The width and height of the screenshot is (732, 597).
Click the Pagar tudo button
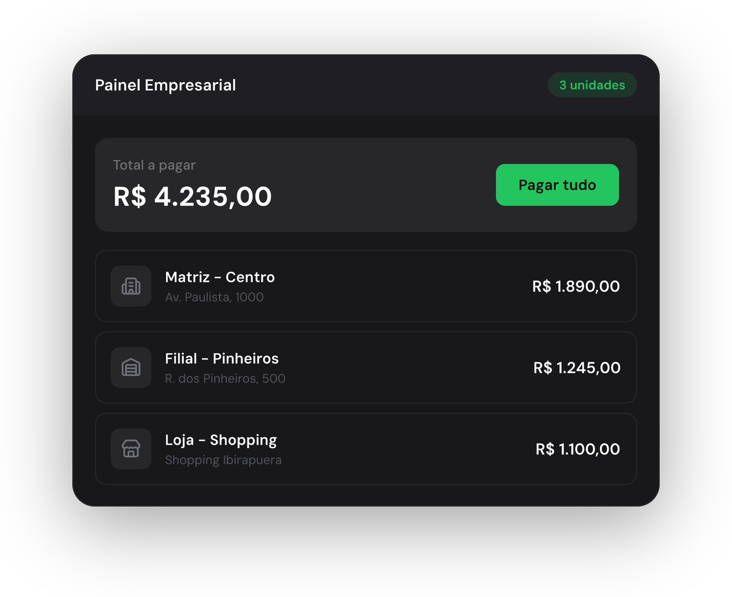(557, 185)
